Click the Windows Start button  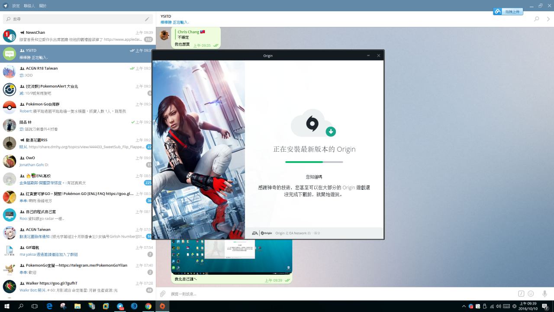(7, 306)
